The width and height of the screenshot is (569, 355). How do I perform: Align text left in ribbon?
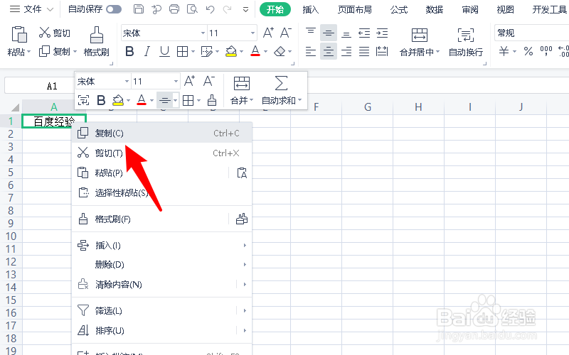coord(311,51)
